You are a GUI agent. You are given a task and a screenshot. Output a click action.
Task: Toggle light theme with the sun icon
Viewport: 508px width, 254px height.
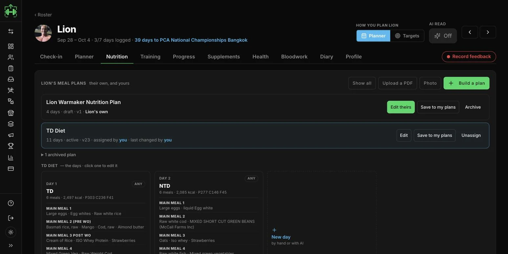coord(11,232)
